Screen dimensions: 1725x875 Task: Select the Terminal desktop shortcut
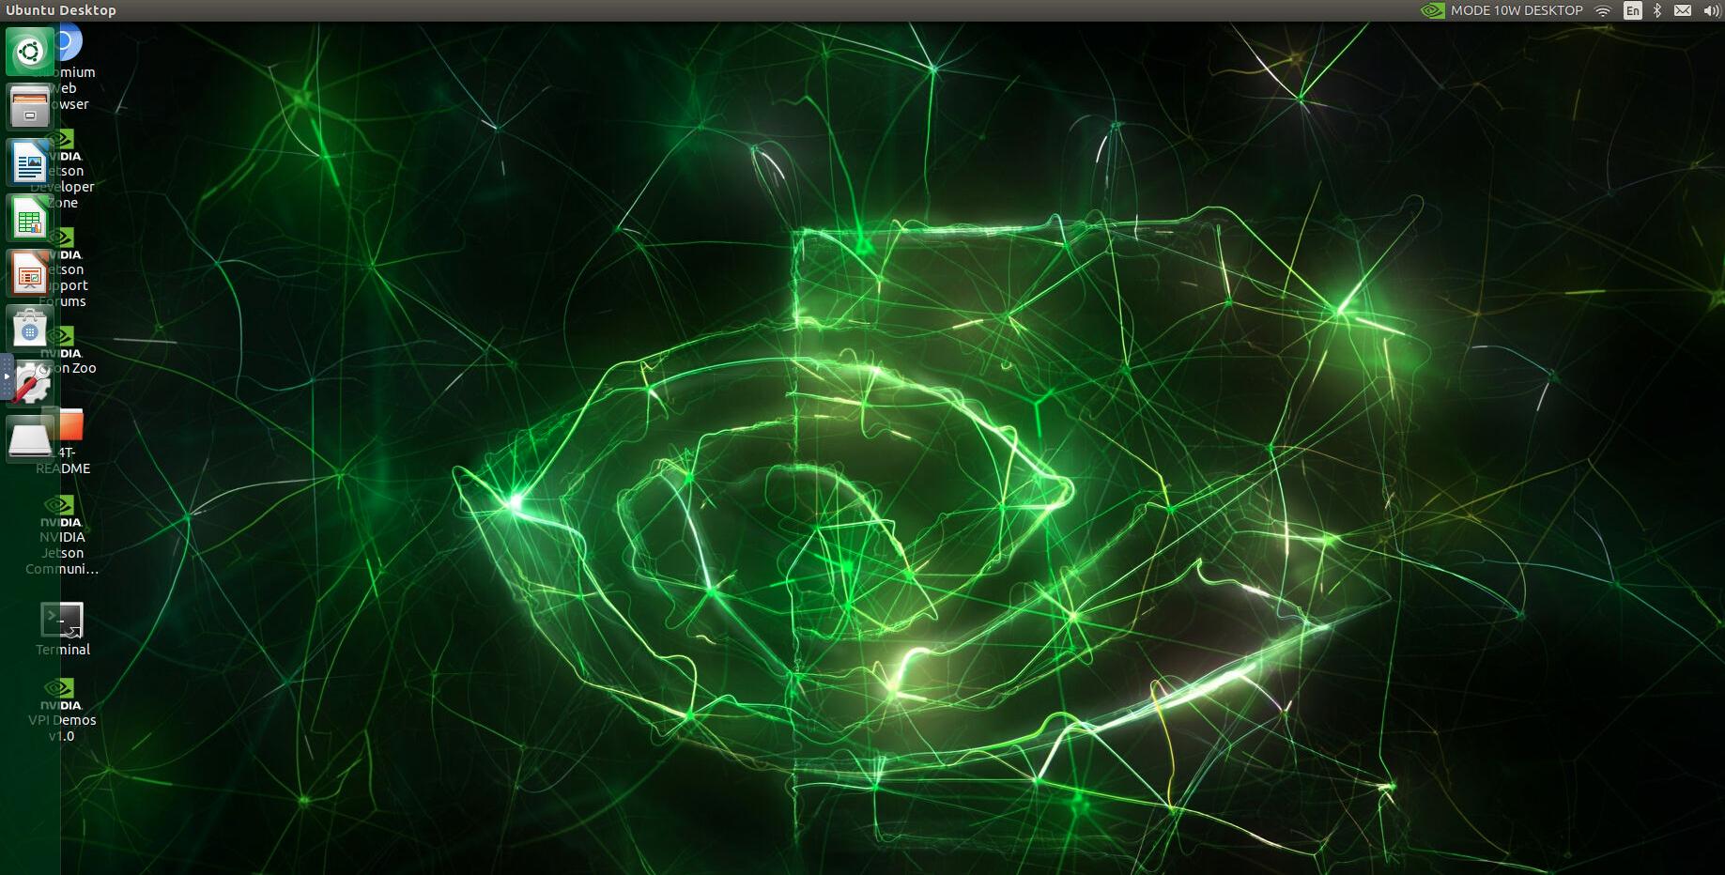click(63, 629)
